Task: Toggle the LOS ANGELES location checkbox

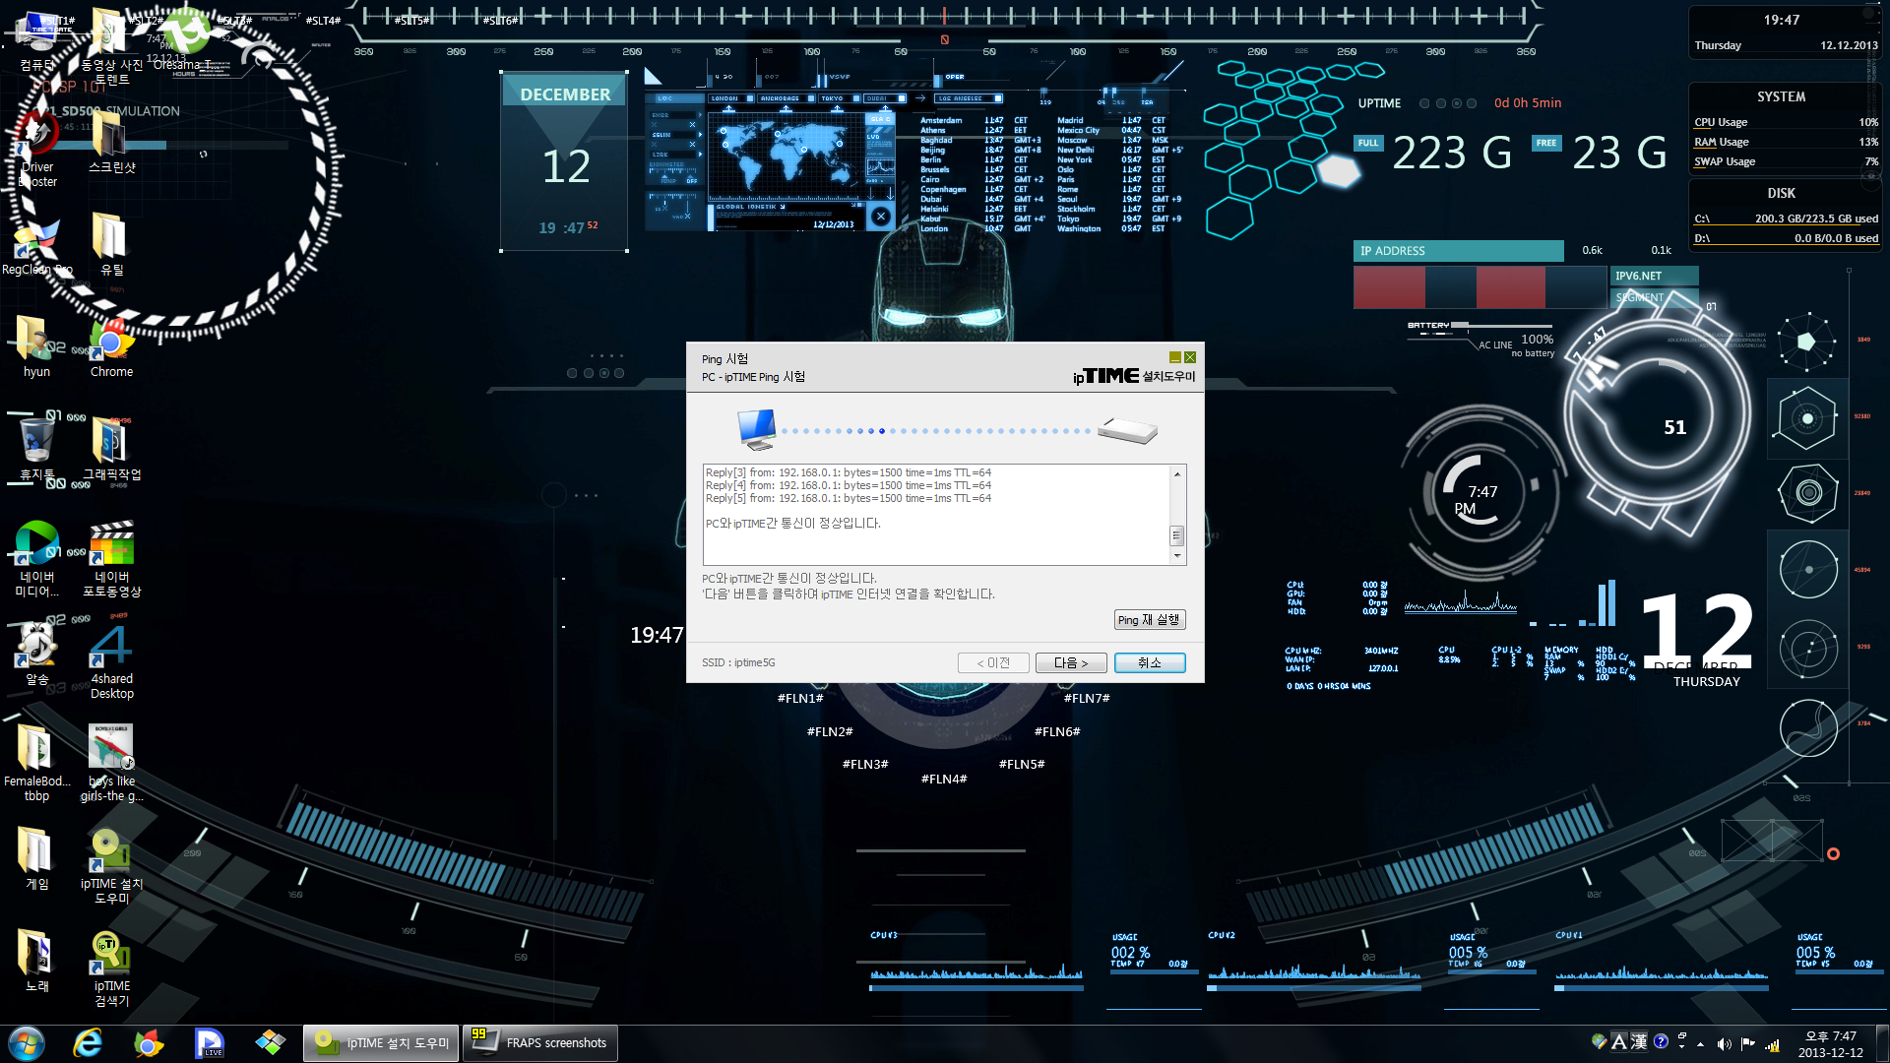Action: click(x=997, y=98)
